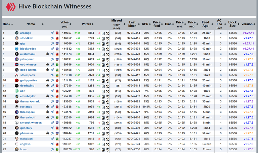This screenshot has width=258, height=153.
Task: Click last block 97042431 cell
Action: pyautogui.click(x=133, y=49)
